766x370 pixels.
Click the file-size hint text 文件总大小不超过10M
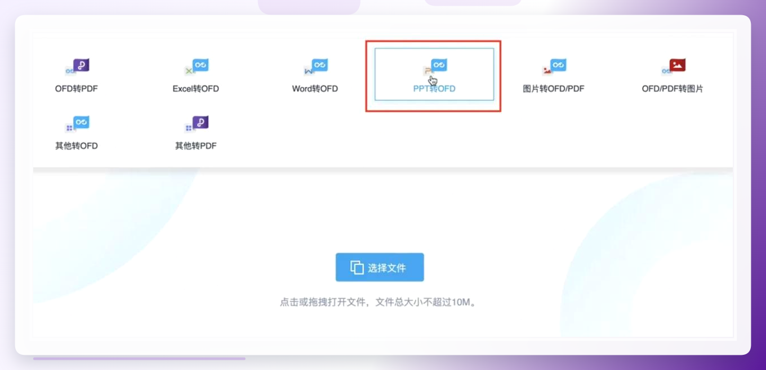[x=426, y=303]
